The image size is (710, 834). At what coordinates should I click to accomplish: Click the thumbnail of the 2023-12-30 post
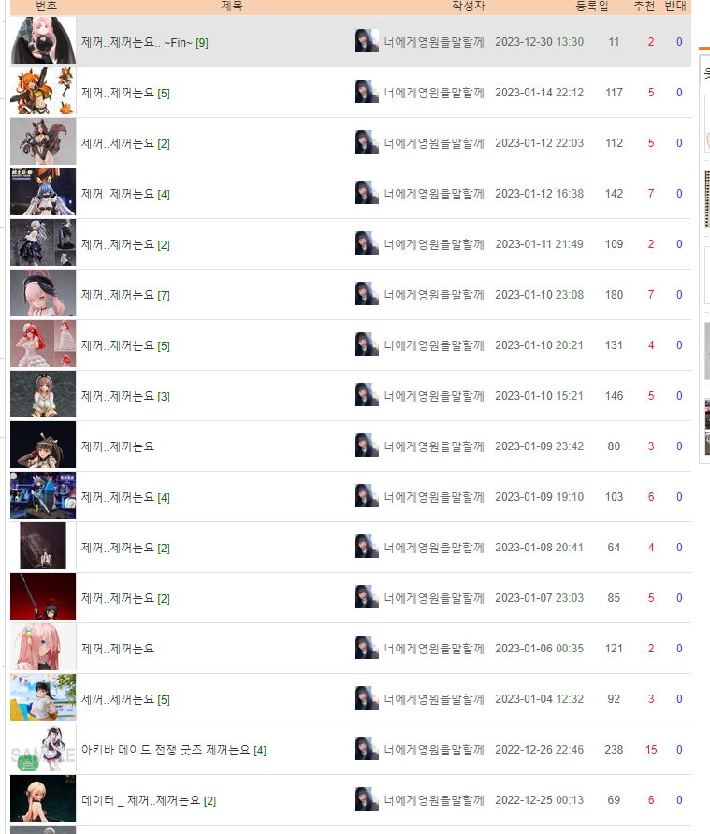[x=43, y=40]
